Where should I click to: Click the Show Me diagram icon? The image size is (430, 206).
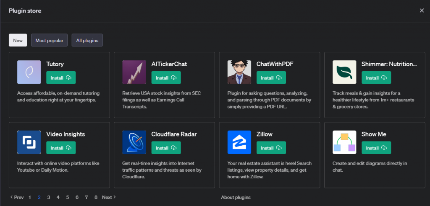click(344, 142)
